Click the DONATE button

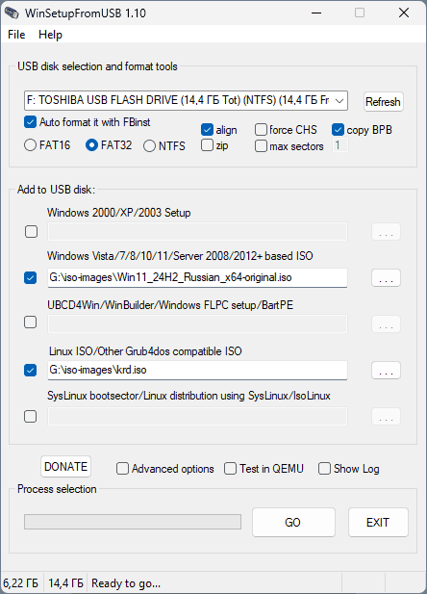[x=65, y=466]
